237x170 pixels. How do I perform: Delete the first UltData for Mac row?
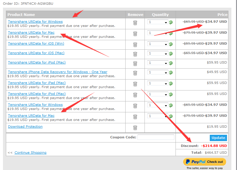[x=135, y=34]
